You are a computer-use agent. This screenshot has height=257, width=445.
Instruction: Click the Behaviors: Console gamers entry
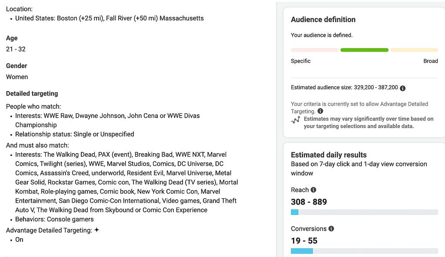(x=54, y=219)
